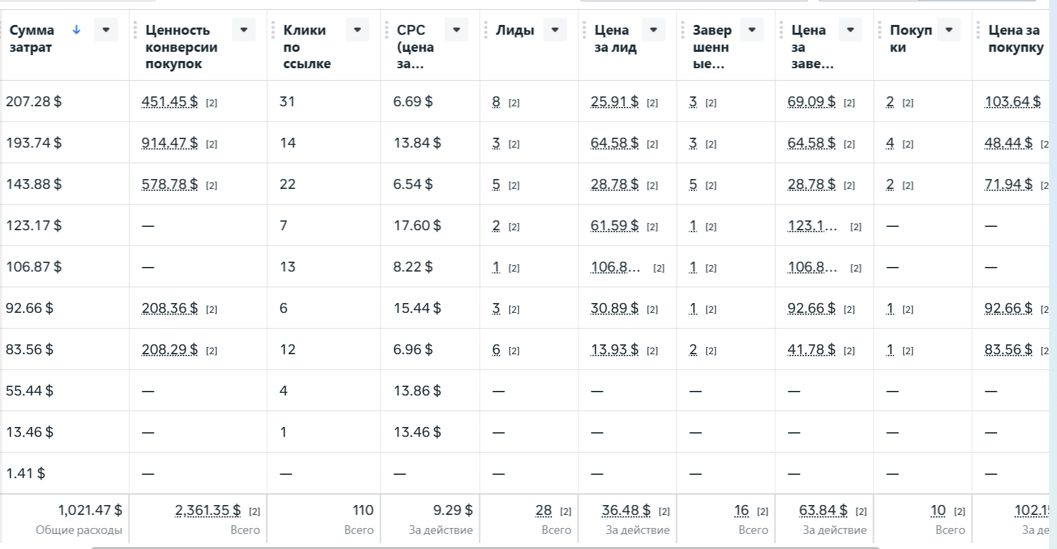This screenshot has width=1057, height=549.
Task: Click the 914.47 $ conversion value link
Action: pos(169,143)
